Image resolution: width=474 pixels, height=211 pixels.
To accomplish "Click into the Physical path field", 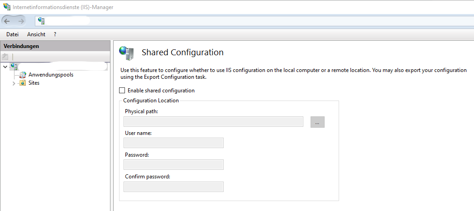I will tap(213, 121).
